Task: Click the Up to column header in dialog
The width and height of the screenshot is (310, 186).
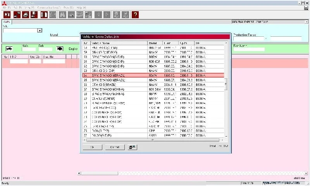Action: point(186,43)
